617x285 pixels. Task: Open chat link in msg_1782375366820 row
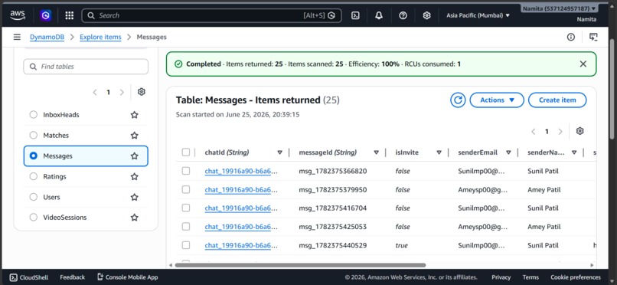click(241, 172)
